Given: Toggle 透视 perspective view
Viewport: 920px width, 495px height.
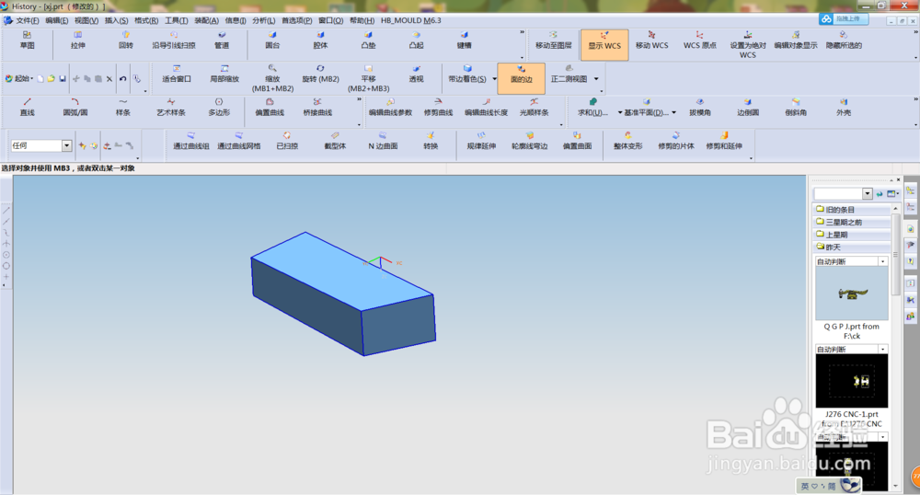Looking at the screenshot, I should click(416, 74).
